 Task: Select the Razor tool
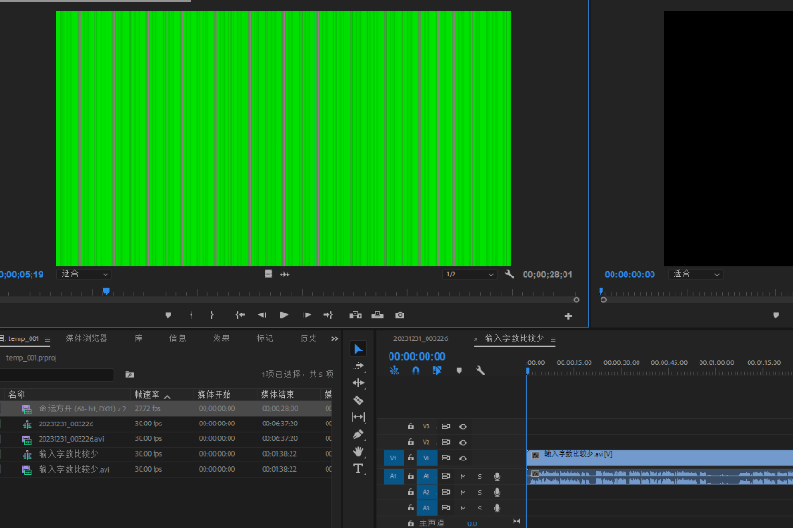[358, 400]
